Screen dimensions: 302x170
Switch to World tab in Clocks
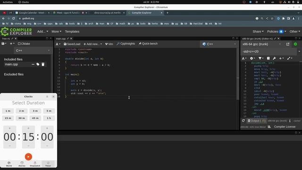pos(9,164)
